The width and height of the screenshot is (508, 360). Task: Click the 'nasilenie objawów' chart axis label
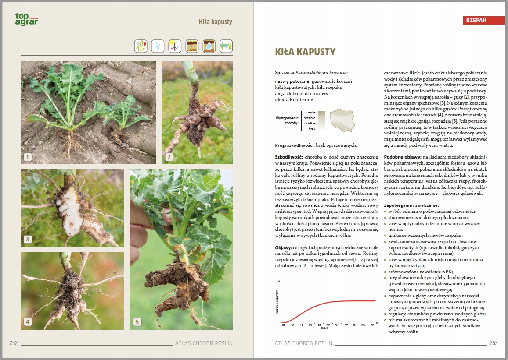(277, 302)
